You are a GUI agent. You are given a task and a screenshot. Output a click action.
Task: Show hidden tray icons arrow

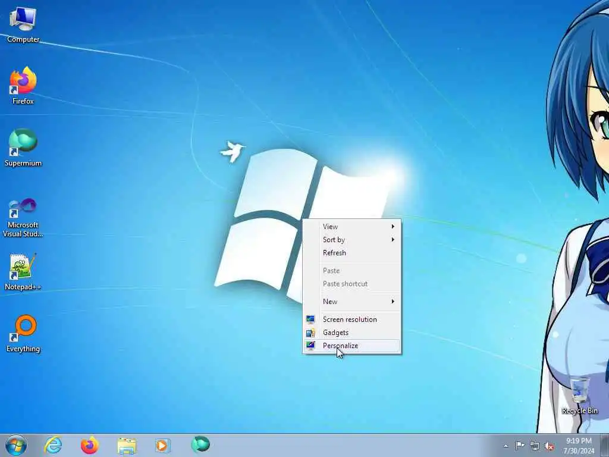coord(506,446)
